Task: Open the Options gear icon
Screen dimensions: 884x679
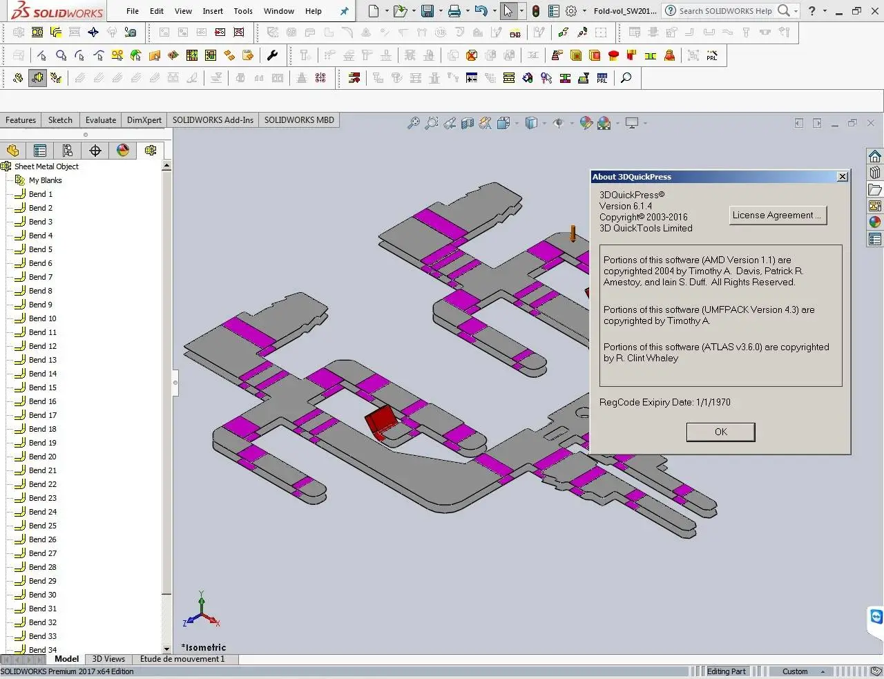Action: pyautogui.click(x=571, y=11)
